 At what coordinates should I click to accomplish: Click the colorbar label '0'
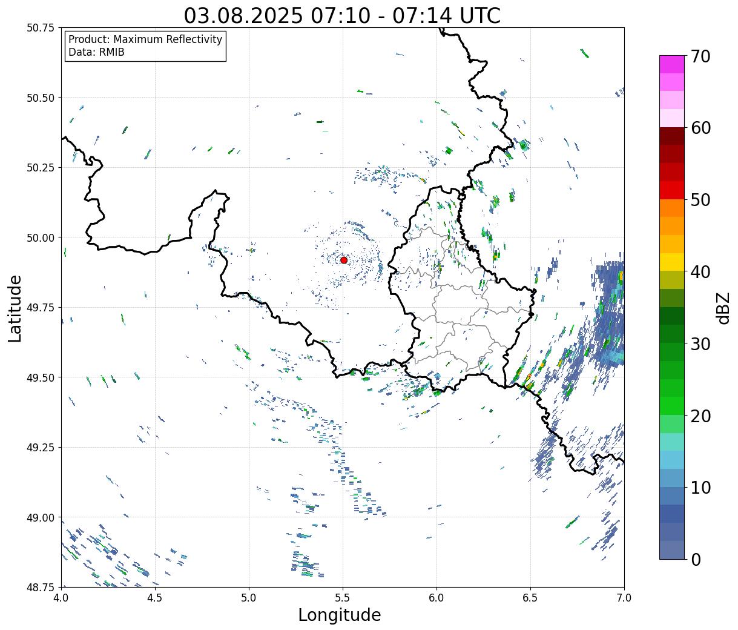pyautogui.click(x=696, y=560)
